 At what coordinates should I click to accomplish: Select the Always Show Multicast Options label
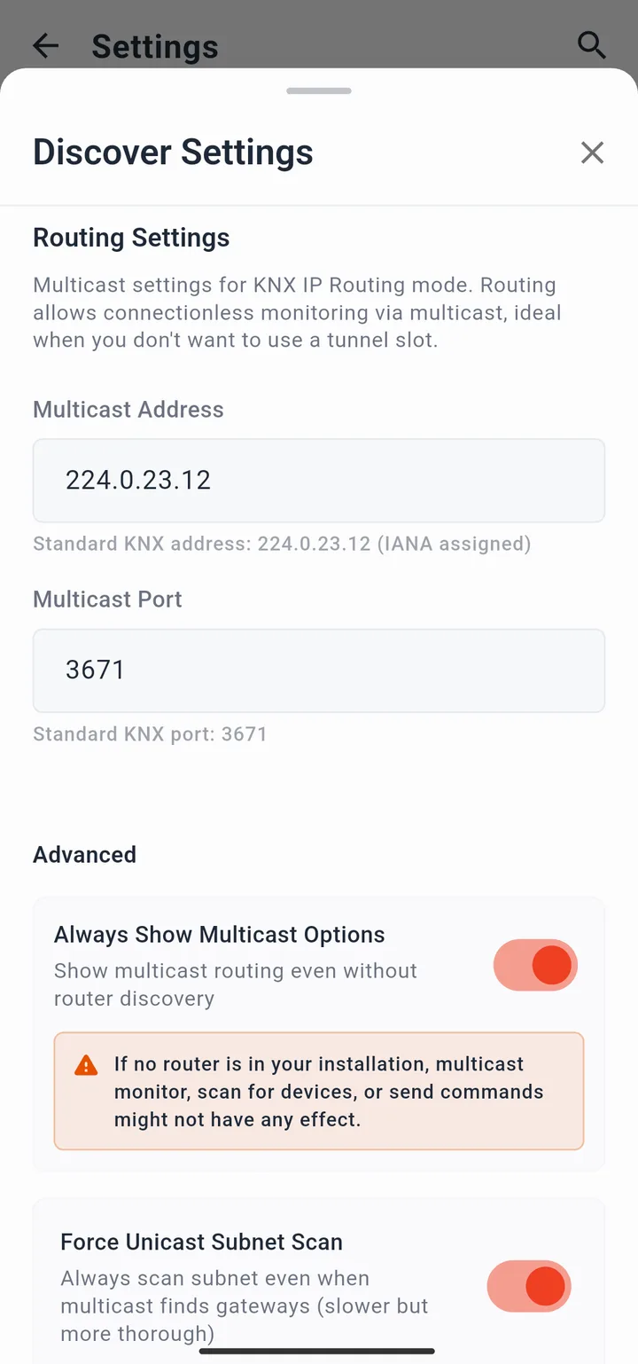(x=220, y=935)
